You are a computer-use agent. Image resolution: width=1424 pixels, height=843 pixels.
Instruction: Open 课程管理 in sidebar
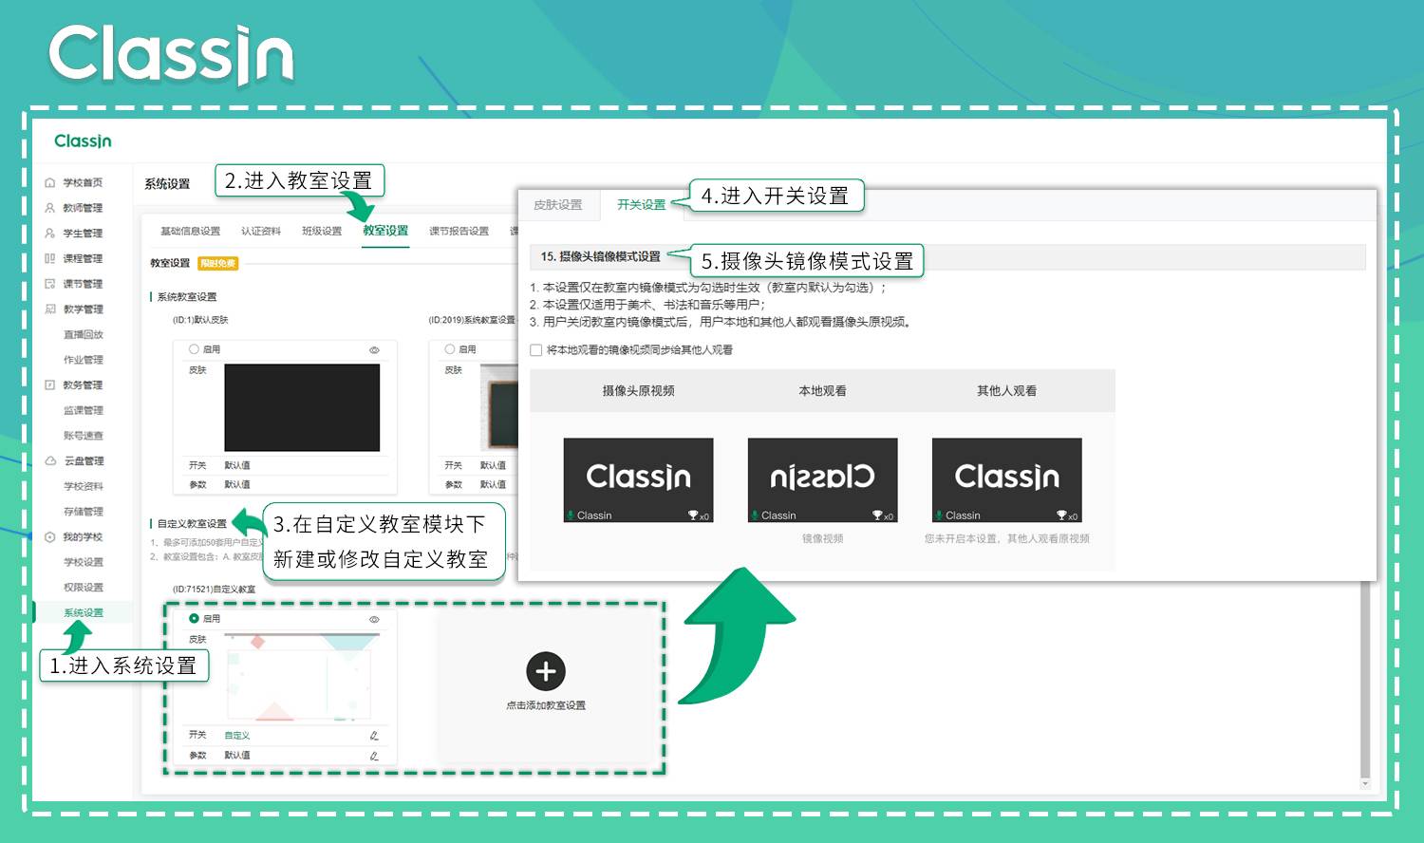pyautogui.click(x=83, y=258)
